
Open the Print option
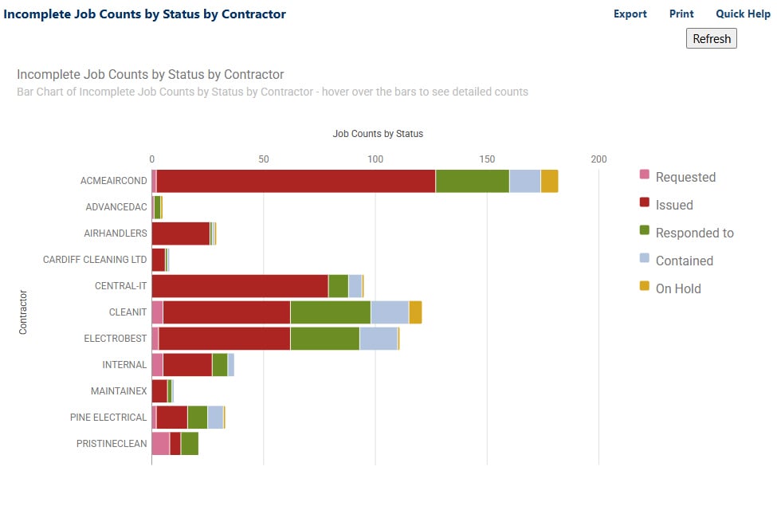[x=681, y=14]
